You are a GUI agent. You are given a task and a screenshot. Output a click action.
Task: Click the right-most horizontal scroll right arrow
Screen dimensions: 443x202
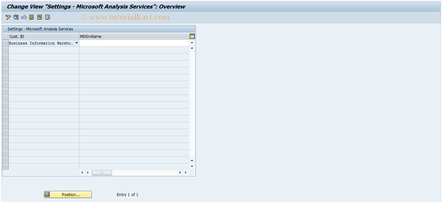pyautogui.click(x=186, y=173)
